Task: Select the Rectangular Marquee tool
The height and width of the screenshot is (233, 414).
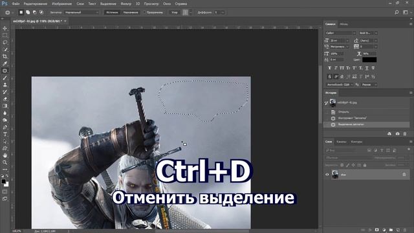Action: (x=5, y=35)
